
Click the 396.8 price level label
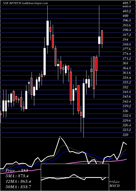click(127, 20)
